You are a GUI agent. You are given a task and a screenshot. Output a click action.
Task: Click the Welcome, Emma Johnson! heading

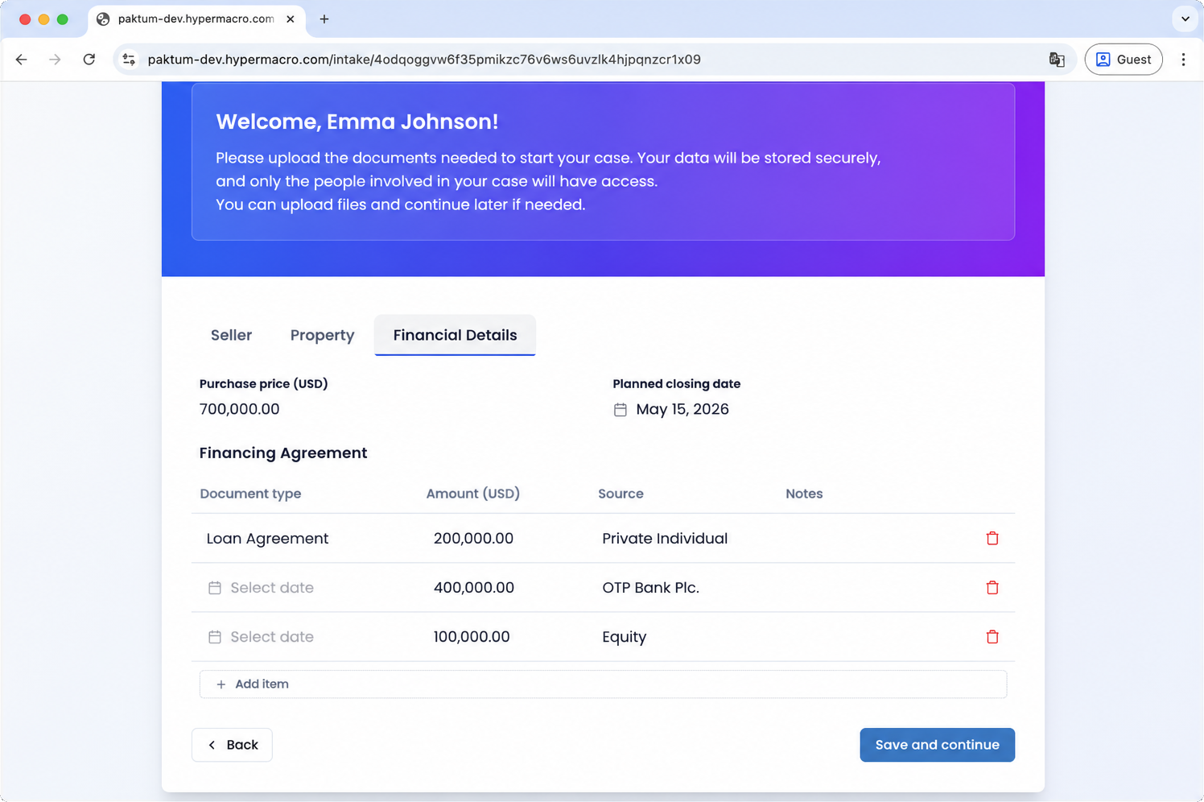[357, 122]
